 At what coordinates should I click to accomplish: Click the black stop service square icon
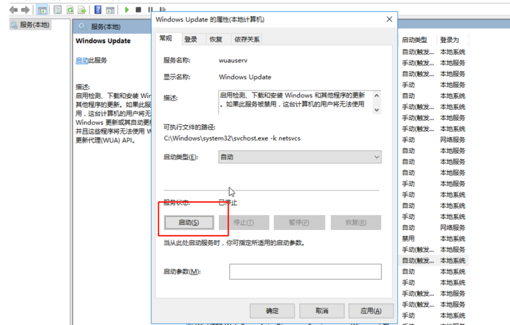(138, 9)
